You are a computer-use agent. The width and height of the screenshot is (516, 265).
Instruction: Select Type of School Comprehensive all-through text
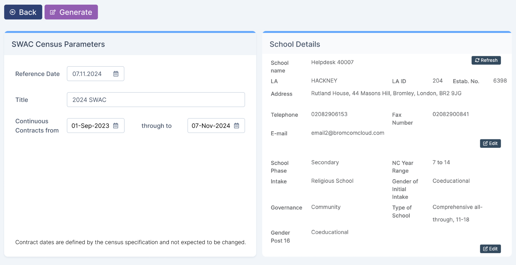pyautogui.click(x=457, y=213)
